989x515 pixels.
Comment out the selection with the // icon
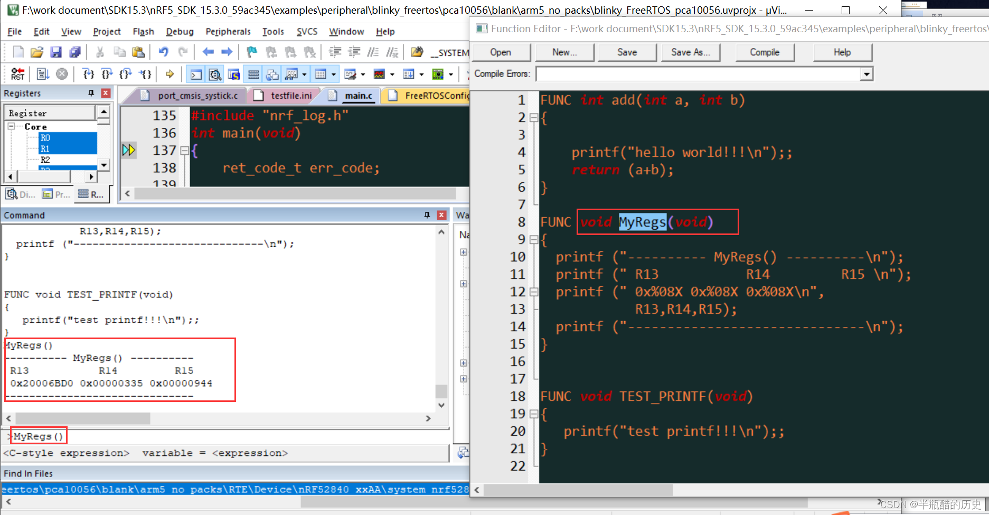(x=373, y=52)
